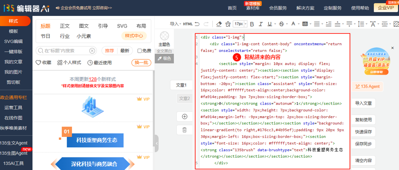Click the 吸色 eyedropper tool
Image resolution: width=399 pixels, height=170 pixels.
[x=164, y=58]
